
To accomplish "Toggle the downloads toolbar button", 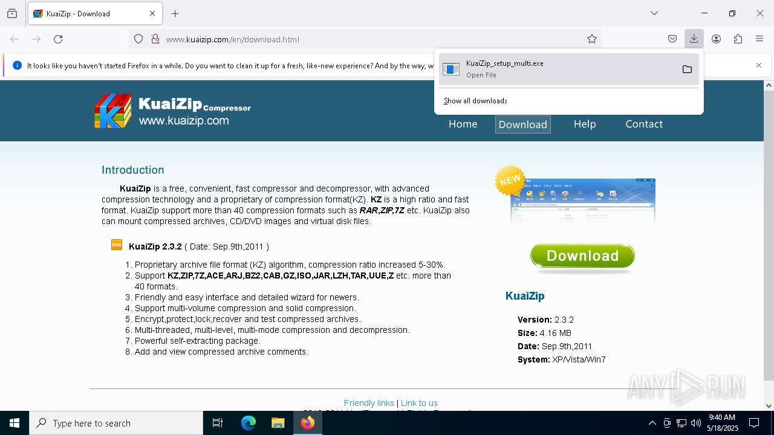I will tap(694, 39).
